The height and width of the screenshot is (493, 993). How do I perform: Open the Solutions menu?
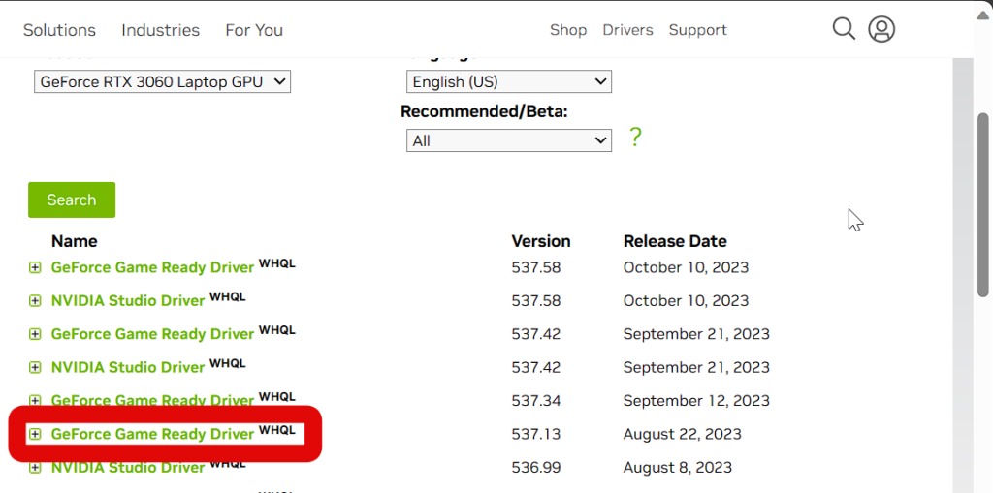coord(59,30)
